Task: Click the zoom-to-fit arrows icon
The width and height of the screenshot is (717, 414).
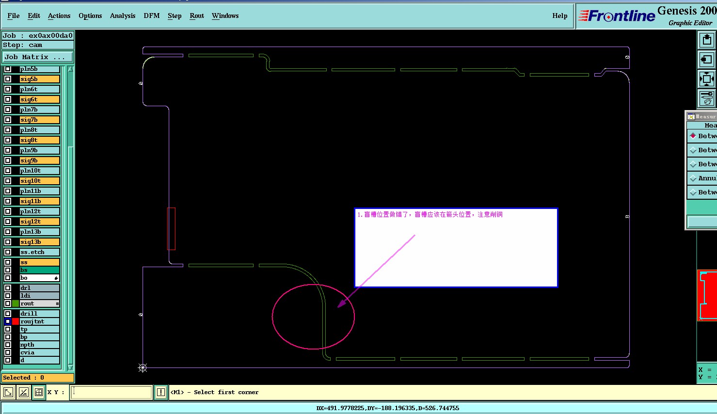Action: point(706,79)
